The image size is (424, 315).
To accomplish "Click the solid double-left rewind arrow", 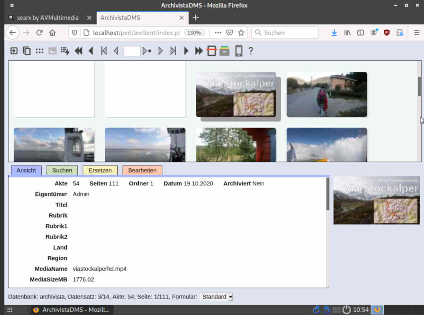I will (x=78, y=51).
